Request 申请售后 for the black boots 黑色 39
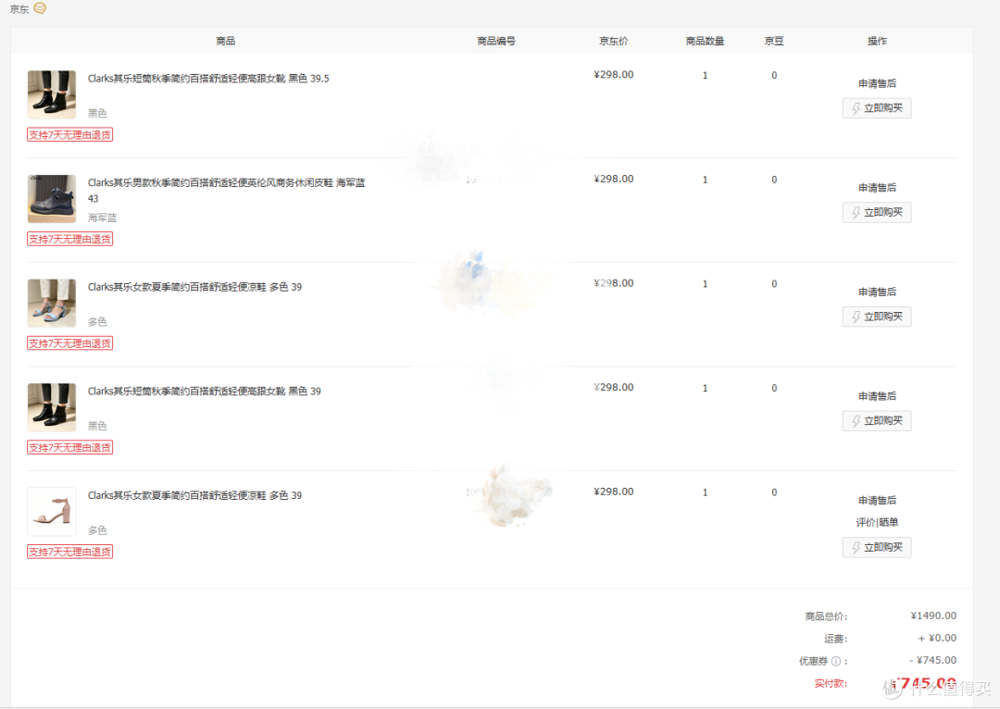The width and height of the screenshot is (1000, 709). coord(877,396)
